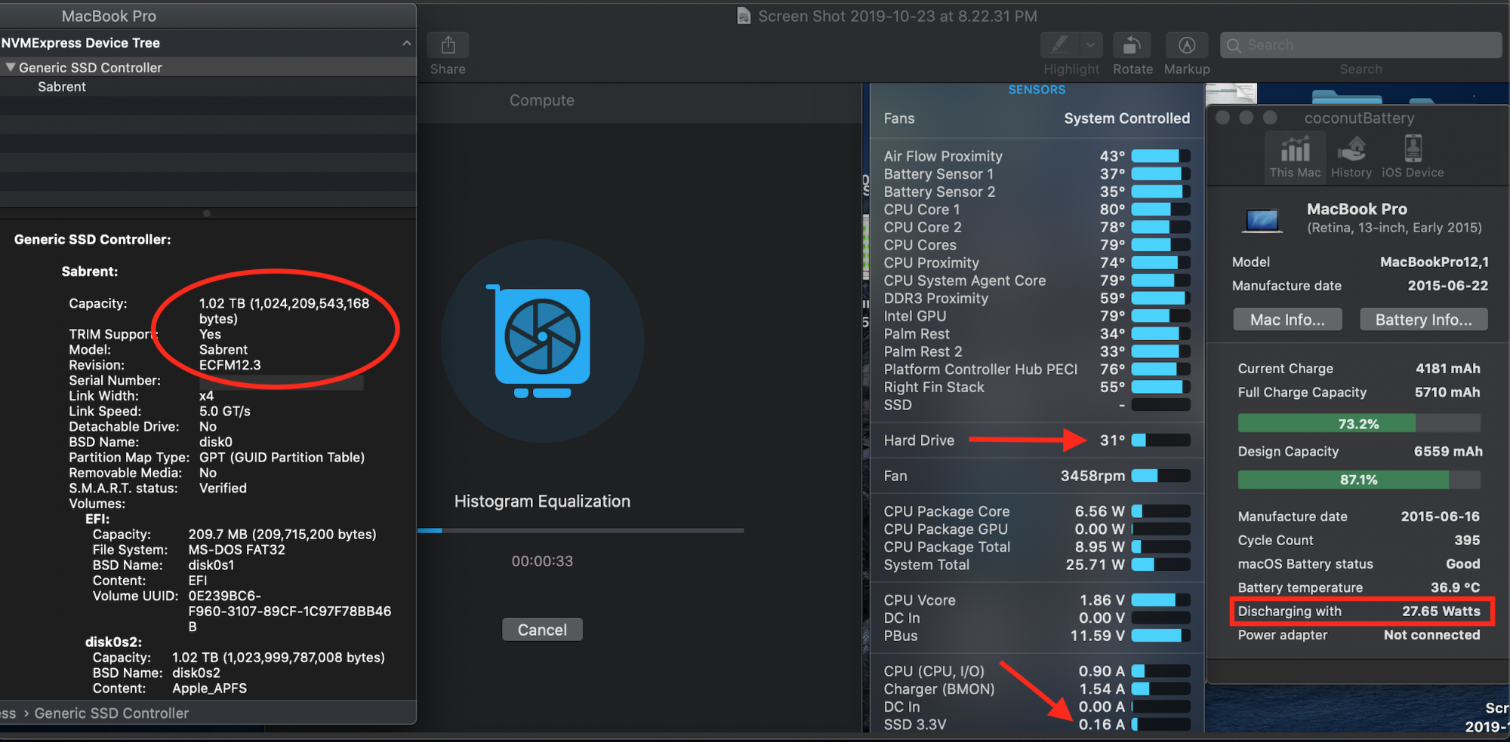
Task: Click Generic SSD Controller in the path bar
Action: (x=112, y=713)
